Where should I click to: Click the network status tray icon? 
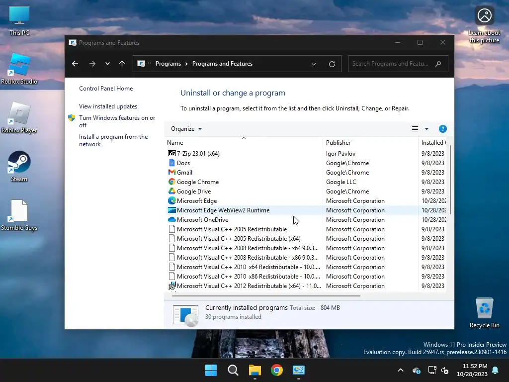pos(432,370)
